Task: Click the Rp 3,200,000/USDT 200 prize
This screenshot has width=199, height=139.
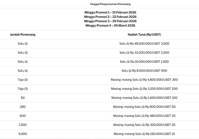Action: [x=144, y=89]
